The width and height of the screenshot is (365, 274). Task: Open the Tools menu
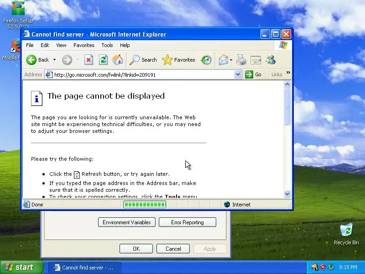point(107,45)
